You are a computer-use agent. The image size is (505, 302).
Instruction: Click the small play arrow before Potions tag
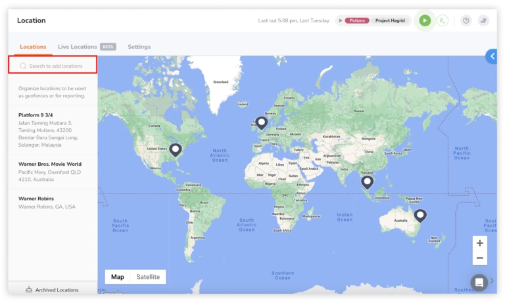(341, 20)
